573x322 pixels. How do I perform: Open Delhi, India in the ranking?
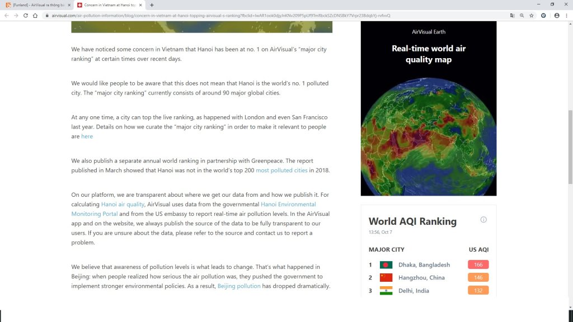(x=414, y=291)
